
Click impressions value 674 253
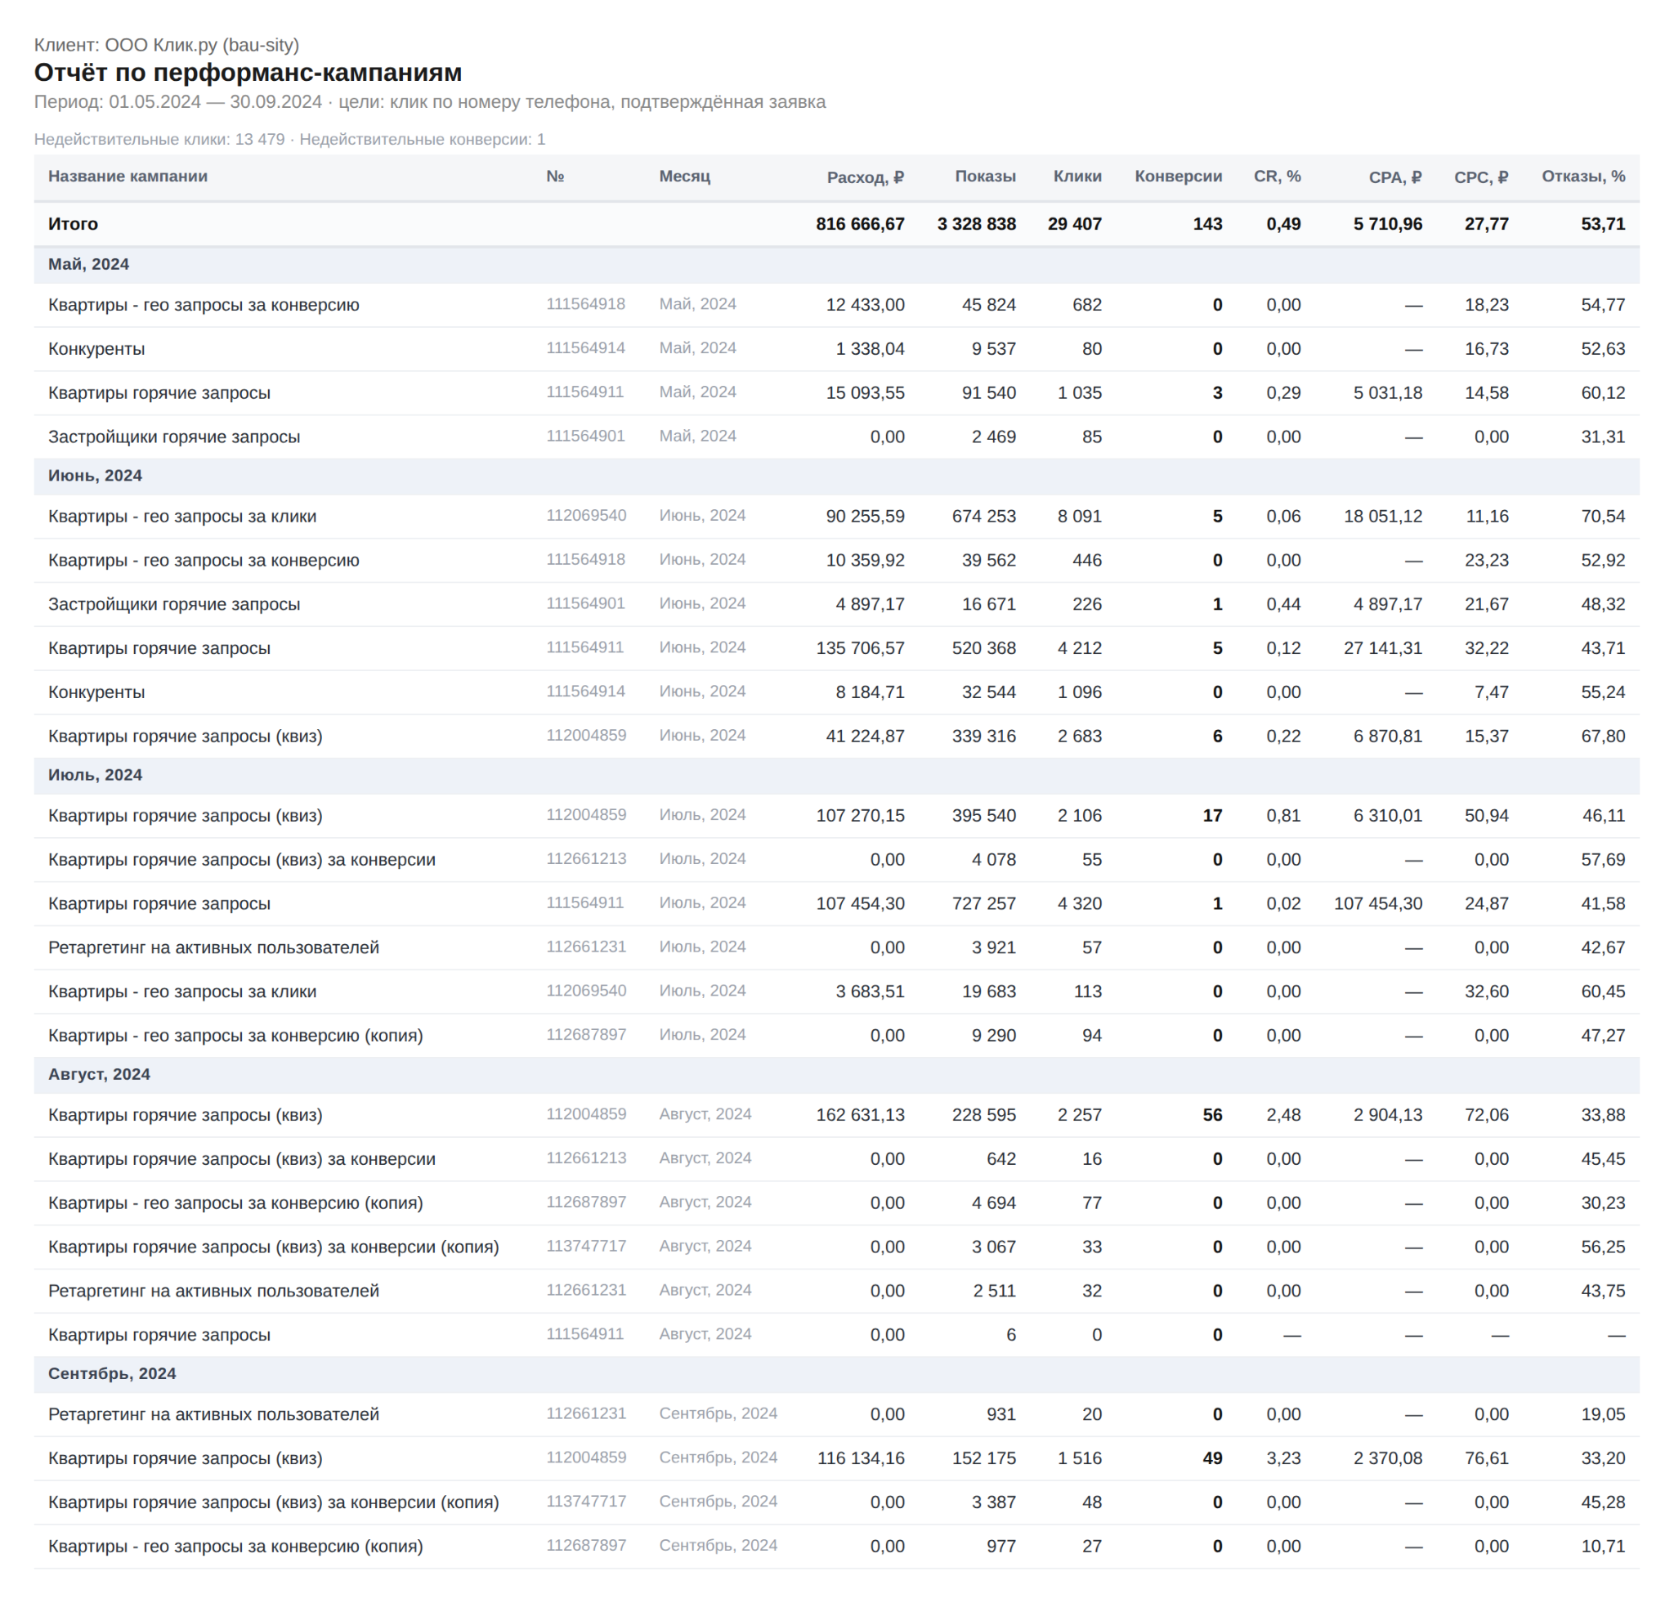pyautogui.click(x=984, y=516)
